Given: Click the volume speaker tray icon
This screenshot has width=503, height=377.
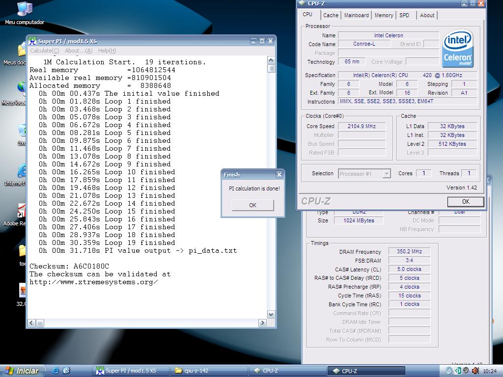Looking at the screenshot, I should (x=475, y=371).
